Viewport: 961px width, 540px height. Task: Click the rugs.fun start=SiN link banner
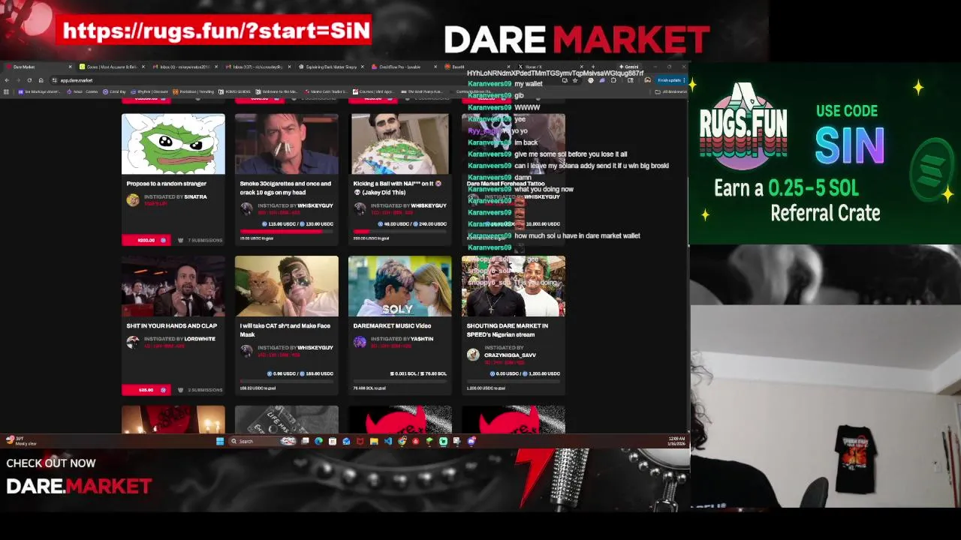pyautogui.click(x=215, y=30)
